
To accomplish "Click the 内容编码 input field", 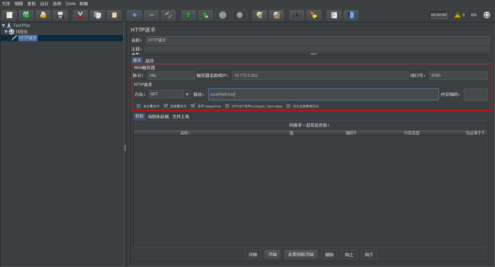I will click(x=476, y=94).
